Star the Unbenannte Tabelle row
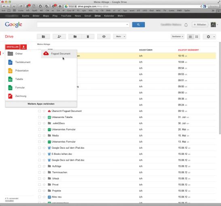221x206 pixels. 44,117
